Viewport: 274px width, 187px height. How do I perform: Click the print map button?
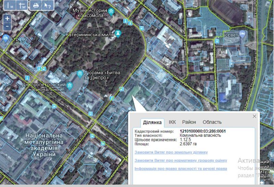point(36,5)
